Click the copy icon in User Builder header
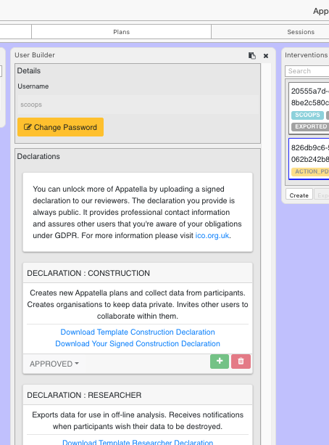329x445 pixels. pyautogui.click(x=252, y=56)
